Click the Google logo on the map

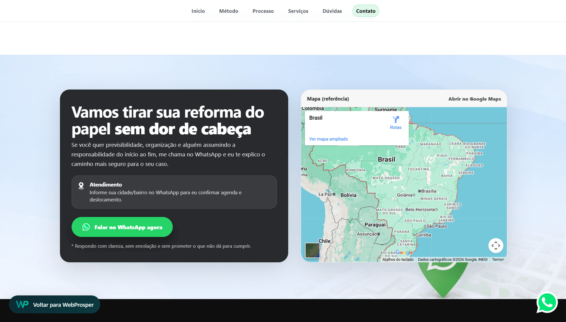pyautogui.click(x=404, y=252)
